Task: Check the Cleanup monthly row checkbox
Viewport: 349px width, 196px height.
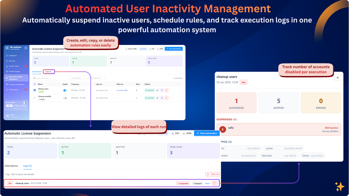Action: 35,98
